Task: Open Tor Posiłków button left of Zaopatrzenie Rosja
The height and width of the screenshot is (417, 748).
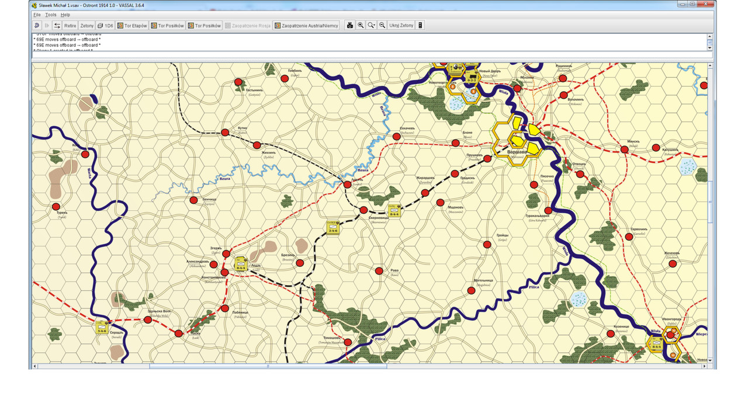Action: (x=205, y=26)
